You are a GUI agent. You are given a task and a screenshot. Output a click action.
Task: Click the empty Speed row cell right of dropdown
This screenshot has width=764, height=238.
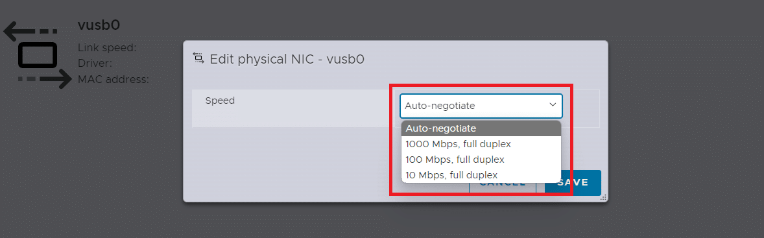586,108
